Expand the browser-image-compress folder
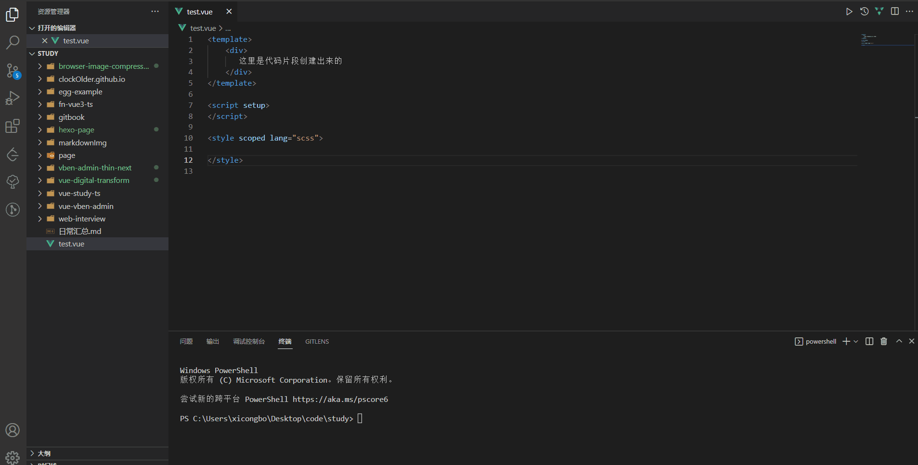 (x=97, y=66)
